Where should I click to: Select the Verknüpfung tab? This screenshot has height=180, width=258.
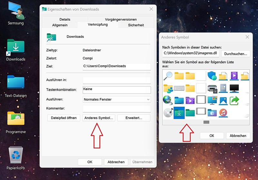(98, 25)
